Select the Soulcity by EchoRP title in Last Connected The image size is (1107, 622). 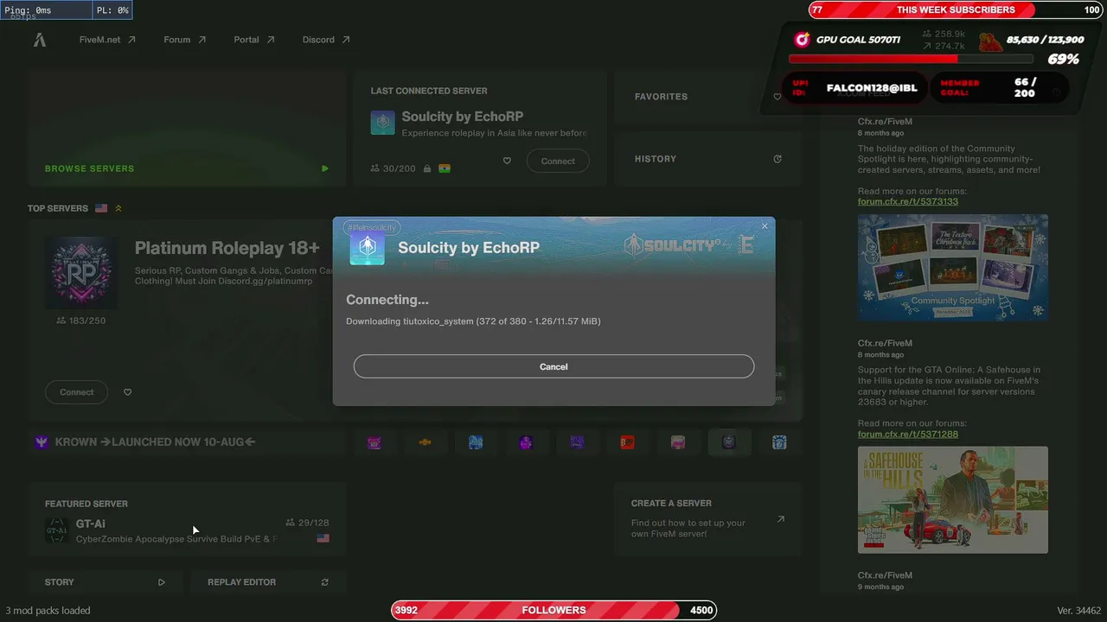(x=462, y=117)
